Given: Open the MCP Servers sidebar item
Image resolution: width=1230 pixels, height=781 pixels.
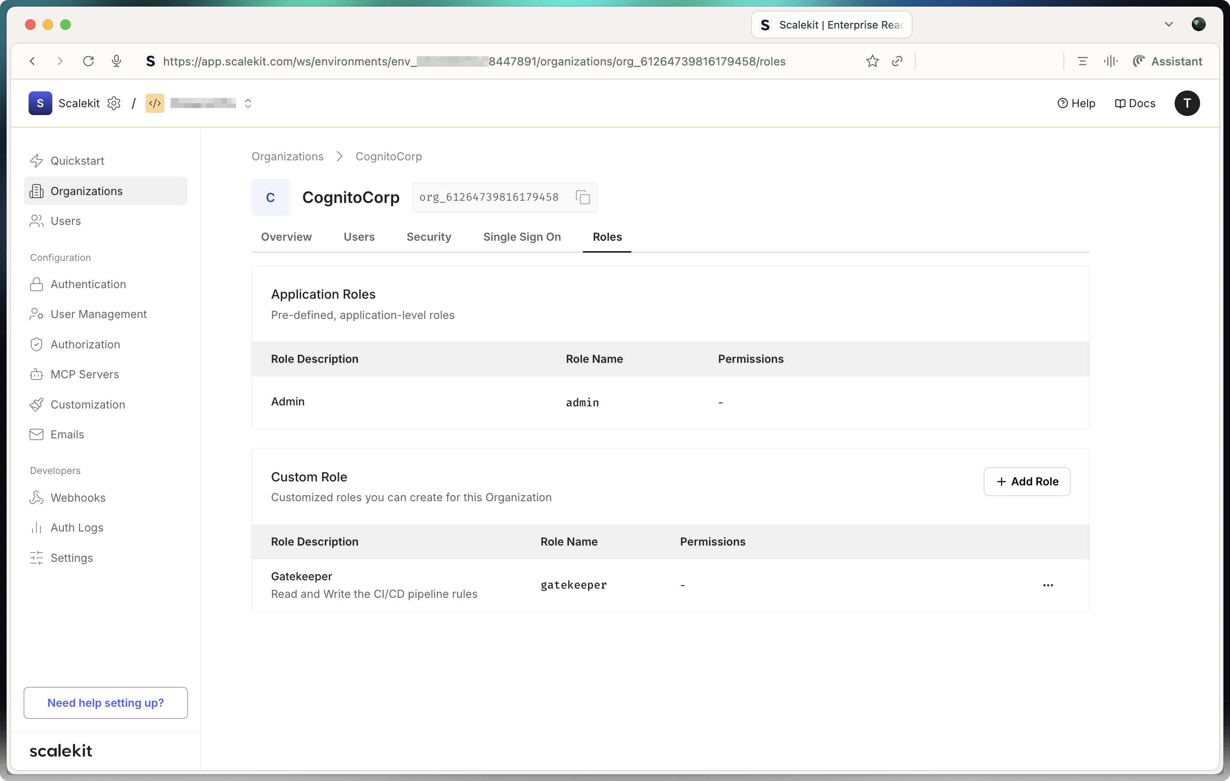Looking at the screenshot, I should pos(84,374).
